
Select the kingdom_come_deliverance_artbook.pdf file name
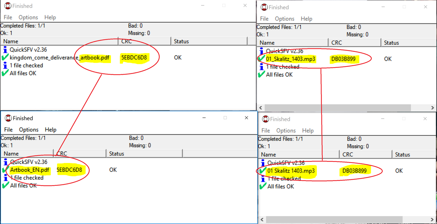click(59, 58)
